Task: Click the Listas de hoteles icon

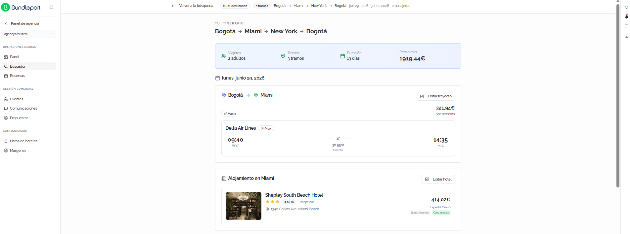Action: [x=6, y=141]
